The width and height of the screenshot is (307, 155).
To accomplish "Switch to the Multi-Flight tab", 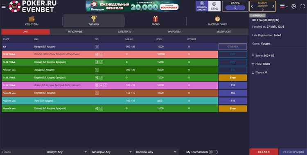I will [223, 31].
